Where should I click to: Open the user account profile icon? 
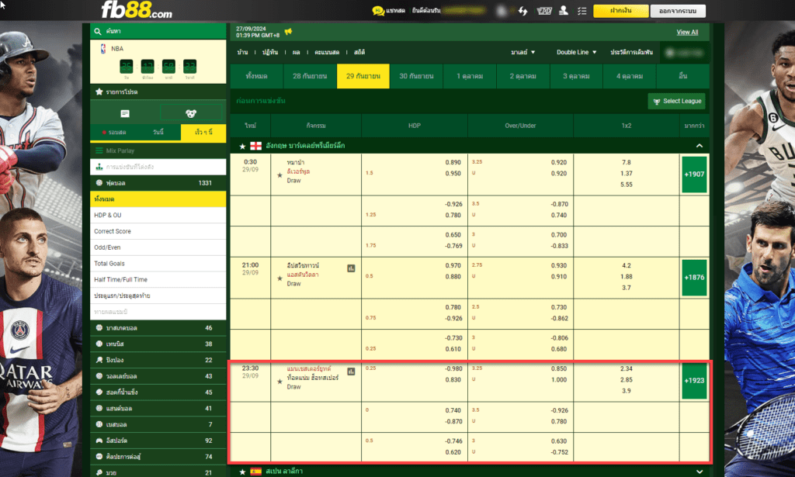pyautogui.click(x=564, y=11)
